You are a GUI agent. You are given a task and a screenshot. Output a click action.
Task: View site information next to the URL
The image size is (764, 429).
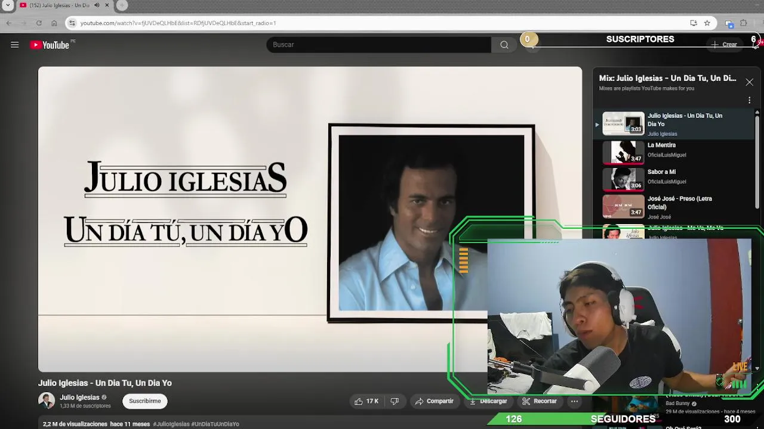(x=72, y=23)
